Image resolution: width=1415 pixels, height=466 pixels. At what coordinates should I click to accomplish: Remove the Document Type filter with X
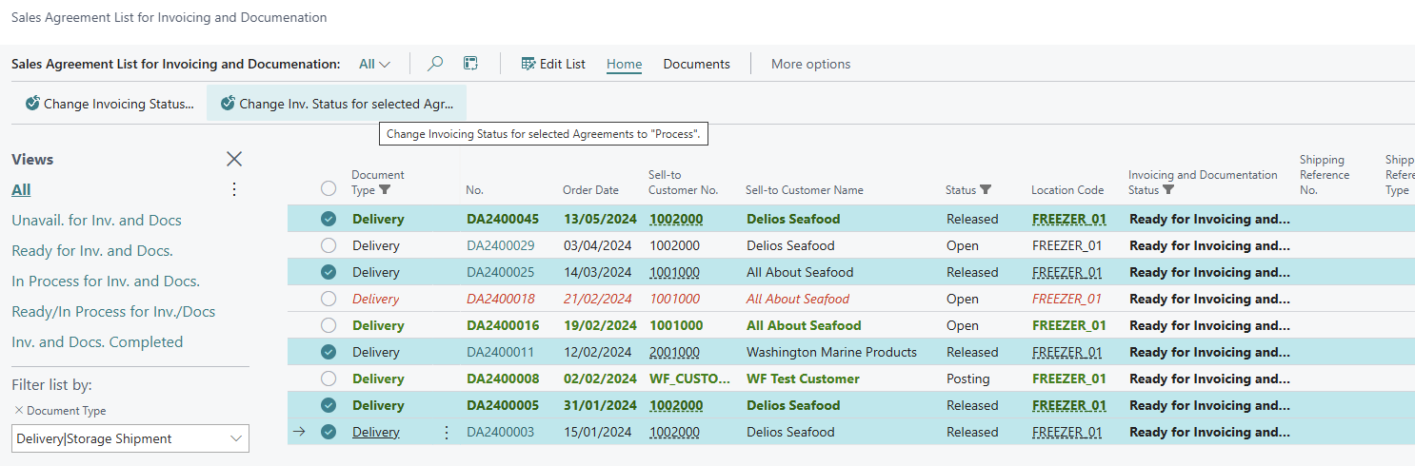(x=18, y=411)
